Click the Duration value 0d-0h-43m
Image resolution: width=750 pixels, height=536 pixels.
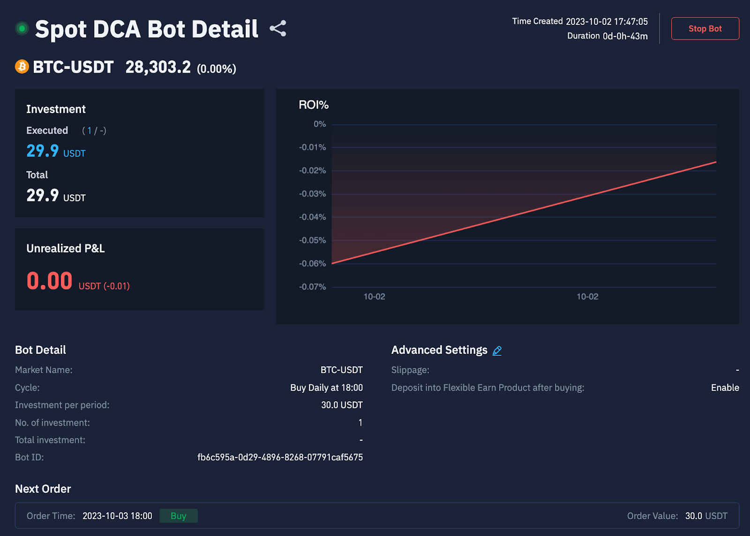[625, 36]
